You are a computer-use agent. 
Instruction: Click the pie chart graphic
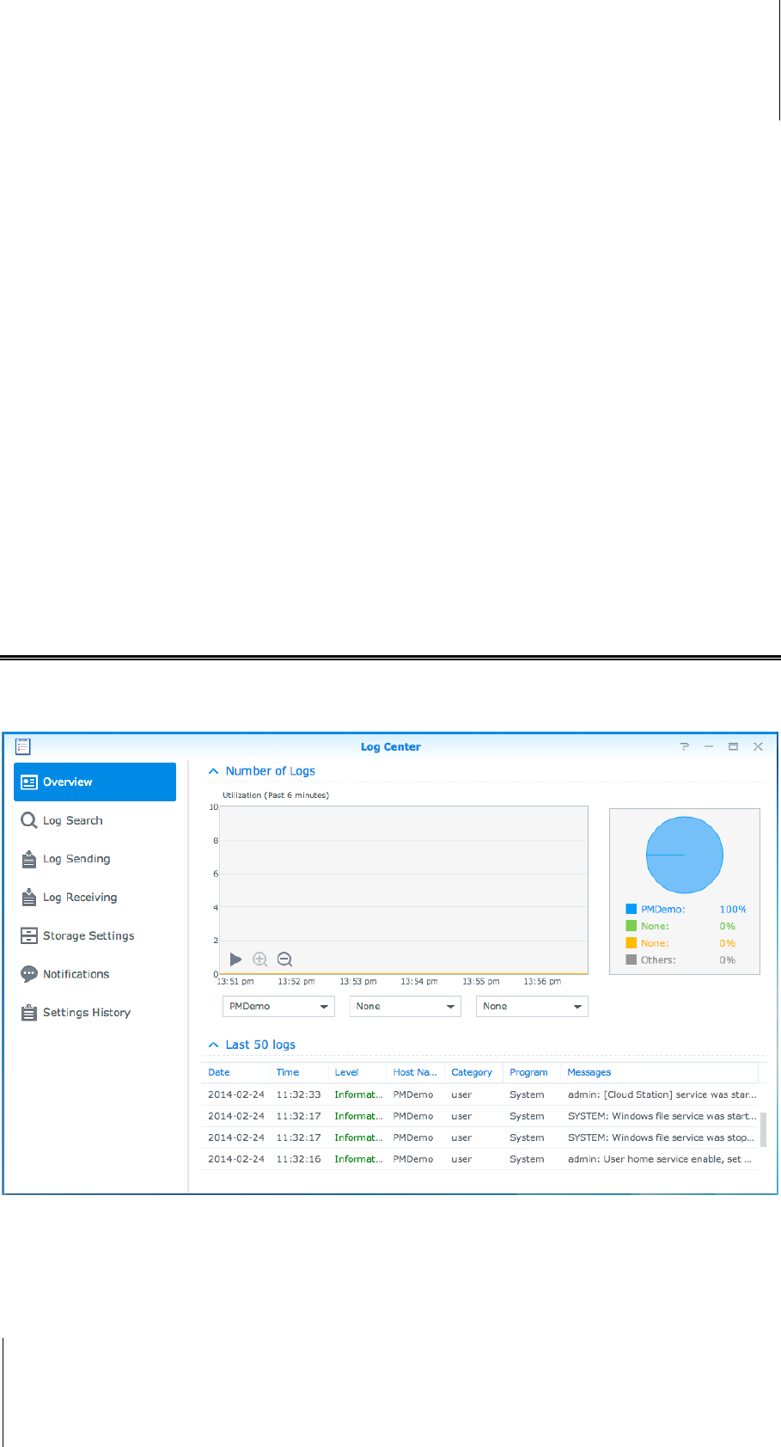(685, 855)
